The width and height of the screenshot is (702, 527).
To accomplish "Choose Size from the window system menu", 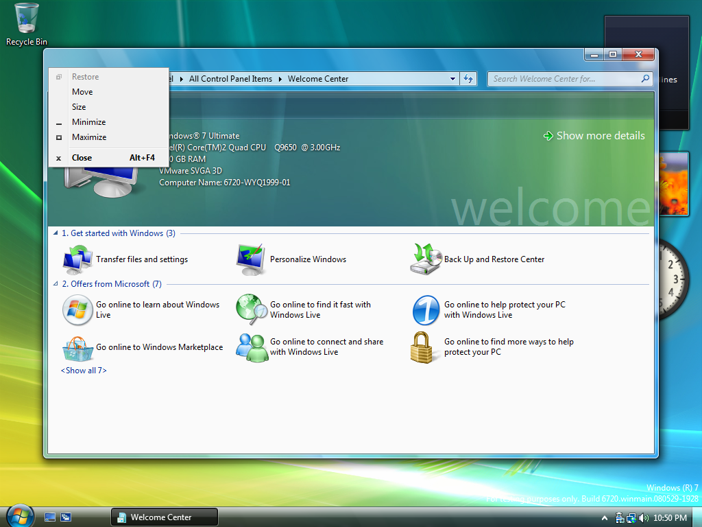I will 79,107.
